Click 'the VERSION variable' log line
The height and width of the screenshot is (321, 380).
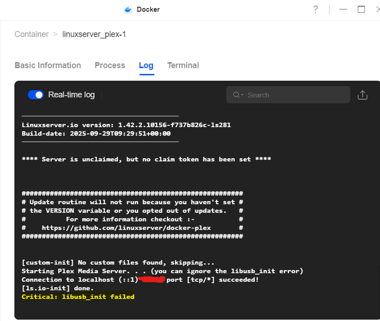(133, 210)
